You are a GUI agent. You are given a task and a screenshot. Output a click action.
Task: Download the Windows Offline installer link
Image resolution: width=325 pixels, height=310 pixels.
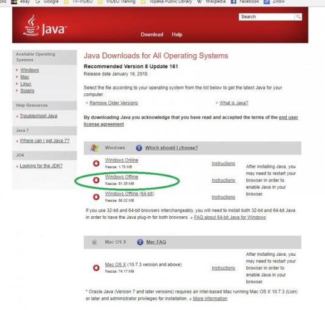click(122, 177)
